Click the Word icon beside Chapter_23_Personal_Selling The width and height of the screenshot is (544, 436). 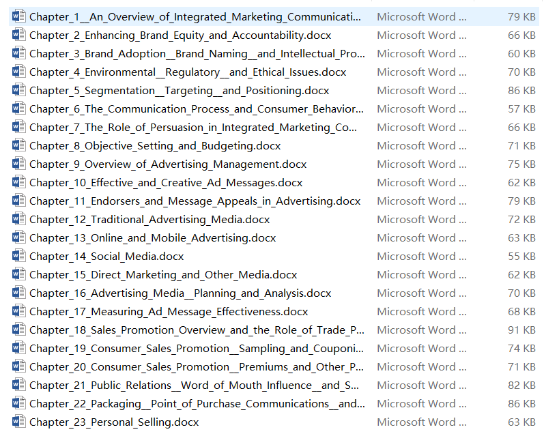click(x=18, y=421)
